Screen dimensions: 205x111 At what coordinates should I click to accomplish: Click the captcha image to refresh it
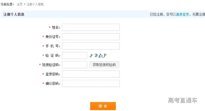click(98, 55)
